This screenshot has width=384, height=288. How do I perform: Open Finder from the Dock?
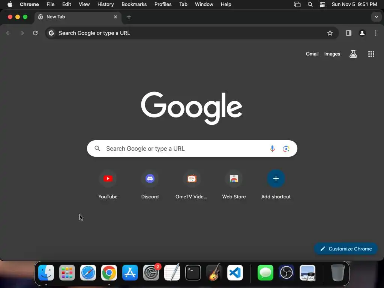(46, 273)
